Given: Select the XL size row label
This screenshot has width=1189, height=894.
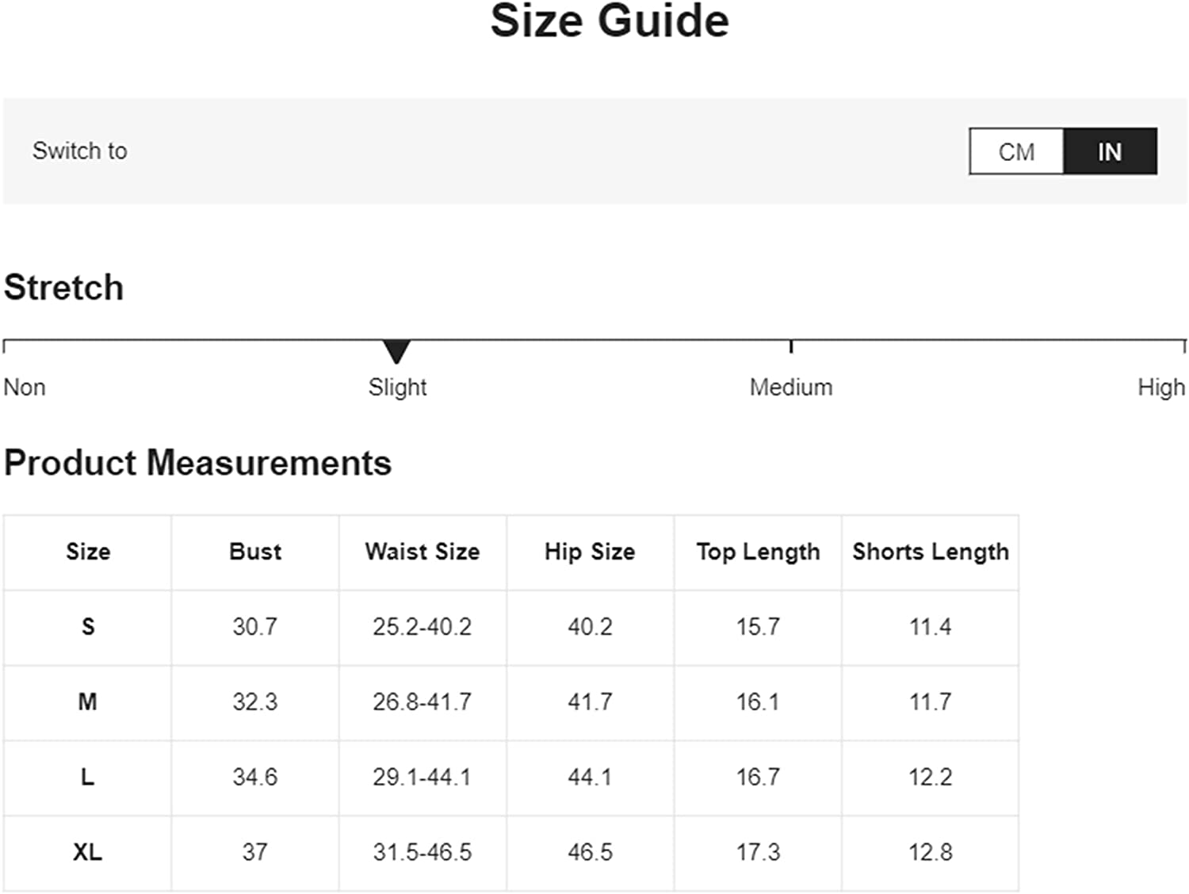Looking at the screenshot, I should tap(88, 852).
